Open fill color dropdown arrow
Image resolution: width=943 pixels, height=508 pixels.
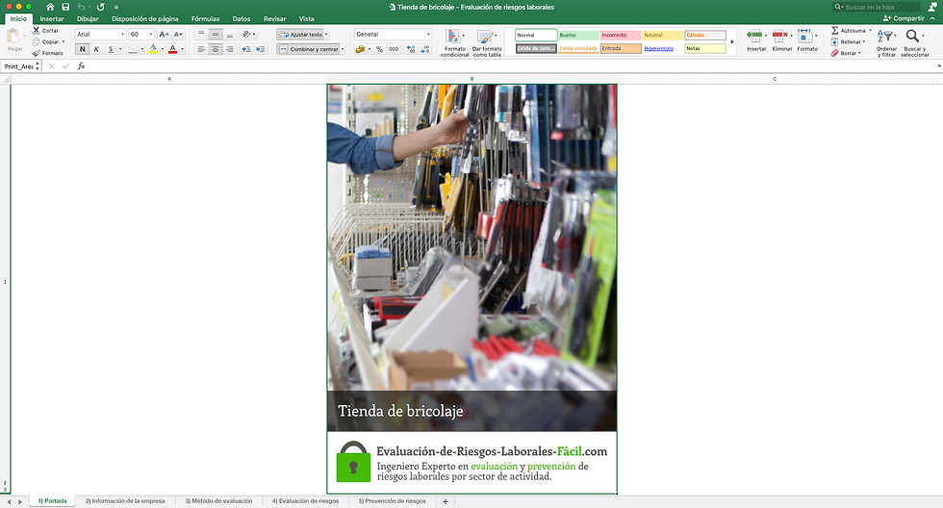[163, 49]
